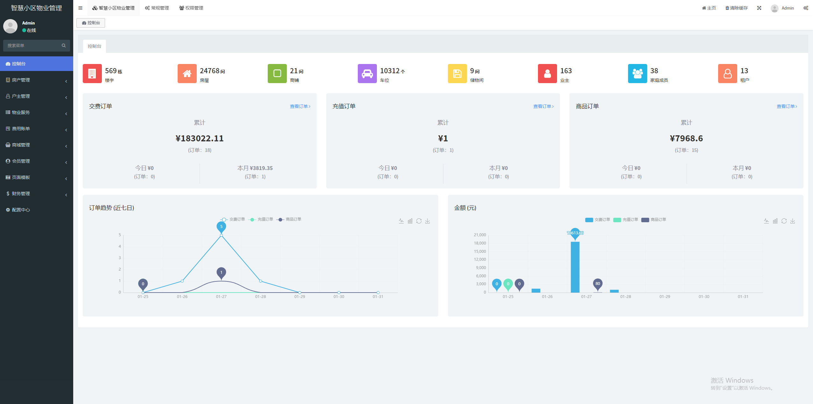Click the fullscreen expand icon in header
Image resolution: width=813 pixels, height=404 pixels.
pyautogui.click(x=759, y=8)
